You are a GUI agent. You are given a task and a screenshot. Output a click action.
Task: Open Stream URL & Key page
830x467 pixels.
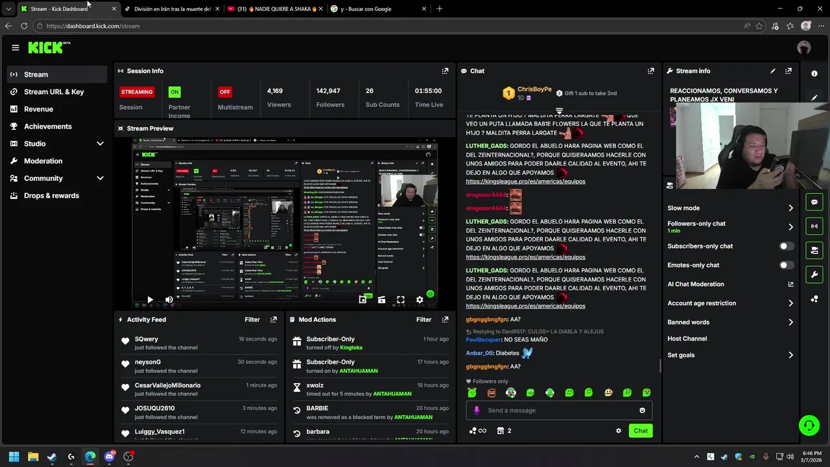tap(57, 91)
